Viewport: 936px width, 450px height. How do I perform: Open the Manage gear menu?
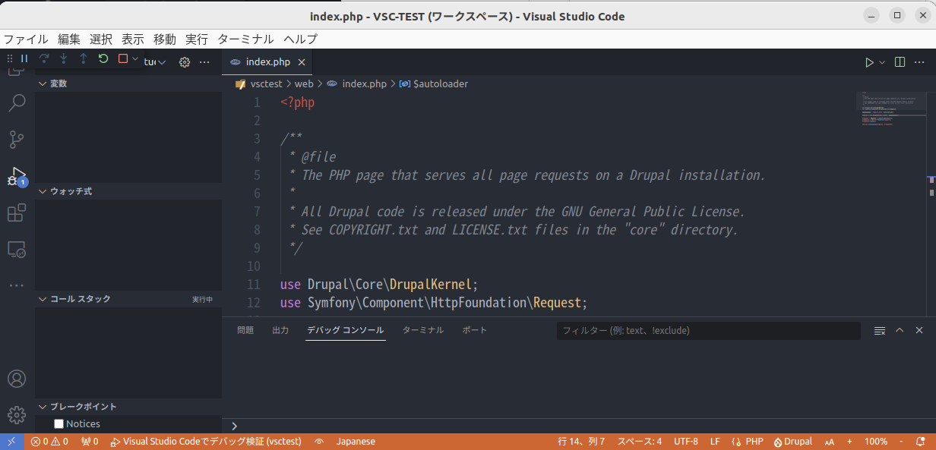pyautogui.click(x=17, y=415)
